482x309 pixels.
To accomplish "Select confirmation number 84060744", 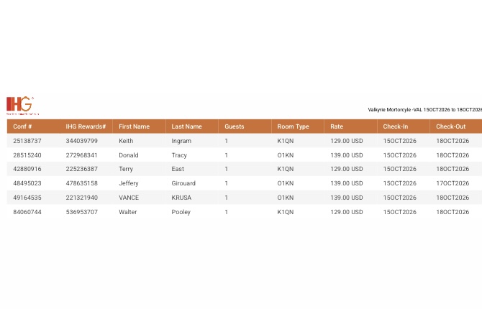I will point(27,212).
